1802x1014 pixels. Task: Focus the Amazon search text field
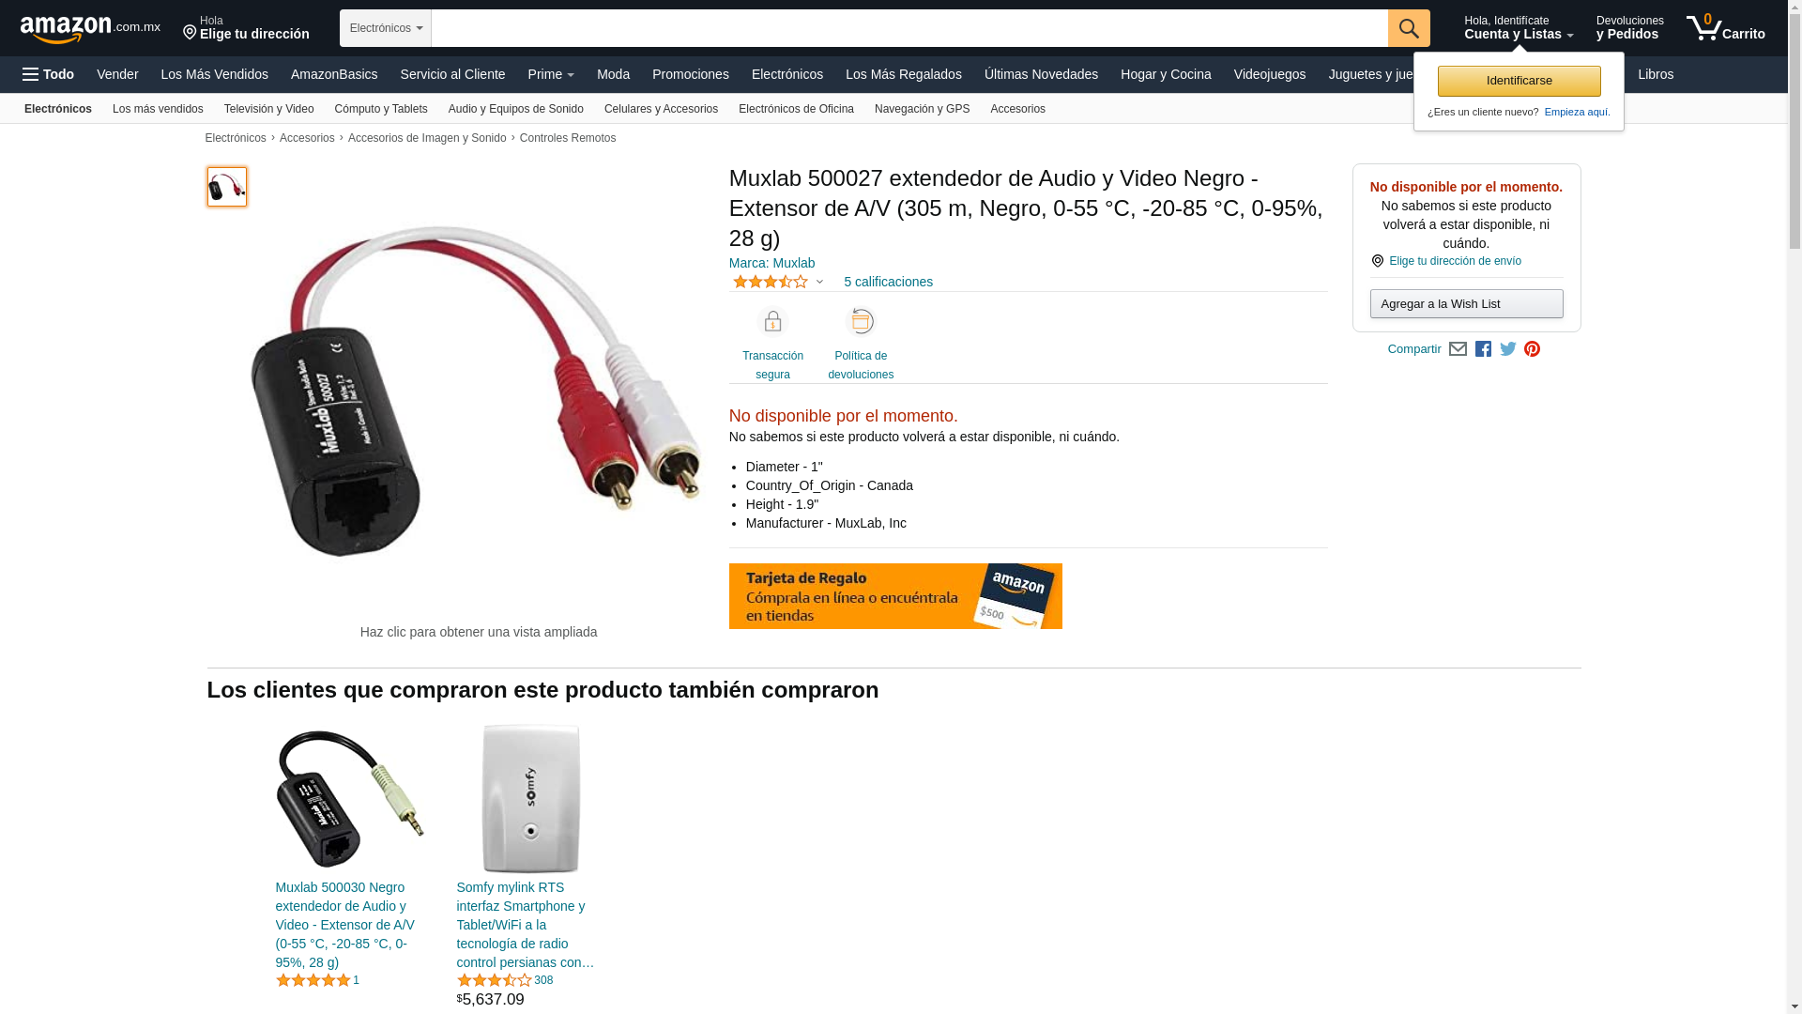909,28
